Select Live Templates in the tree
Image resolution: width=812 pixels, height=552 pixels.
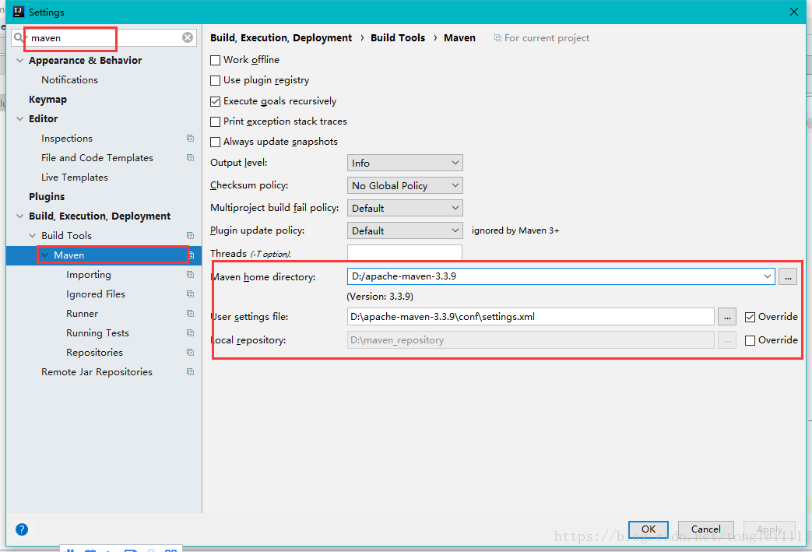[x=75, y=177]
